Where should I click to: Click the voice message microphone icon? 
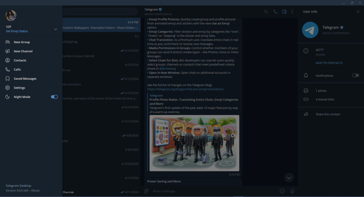pyautogui.click(x=292, y=191)
